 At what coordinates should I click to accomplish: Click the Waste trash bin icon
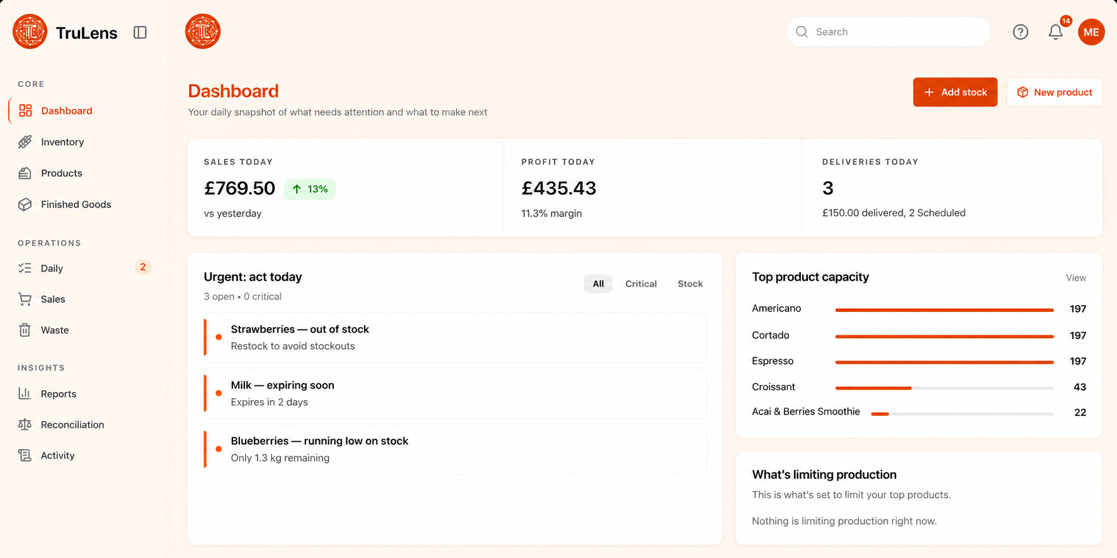click(x=25, y=330)
